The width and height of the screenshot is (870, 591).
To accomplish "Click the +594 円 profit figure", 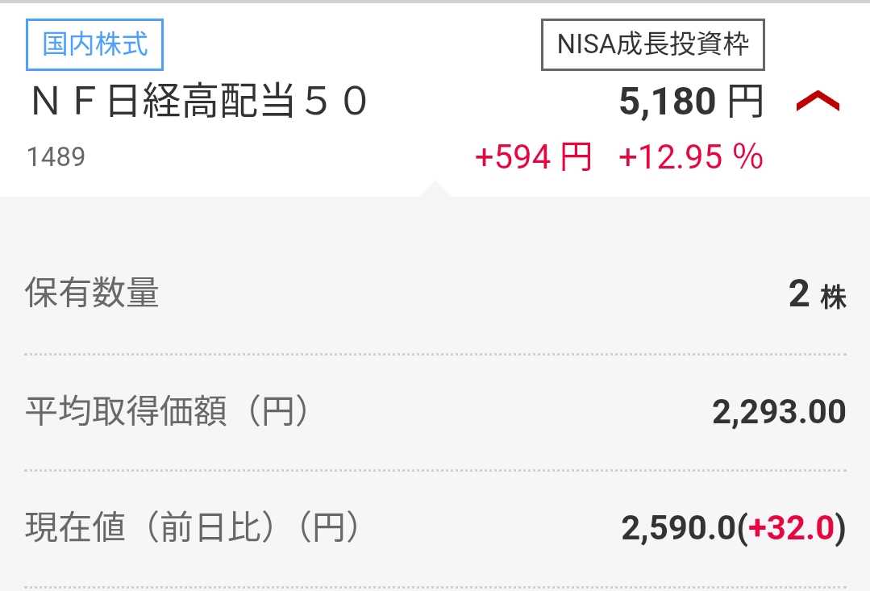I will (533, 156).
